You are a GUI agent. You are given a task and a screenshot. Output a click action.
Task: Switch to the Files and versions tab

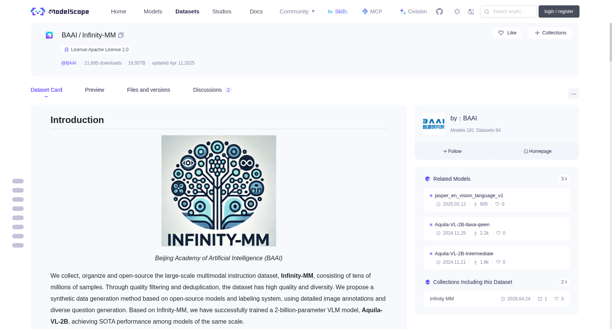point(148,90)
